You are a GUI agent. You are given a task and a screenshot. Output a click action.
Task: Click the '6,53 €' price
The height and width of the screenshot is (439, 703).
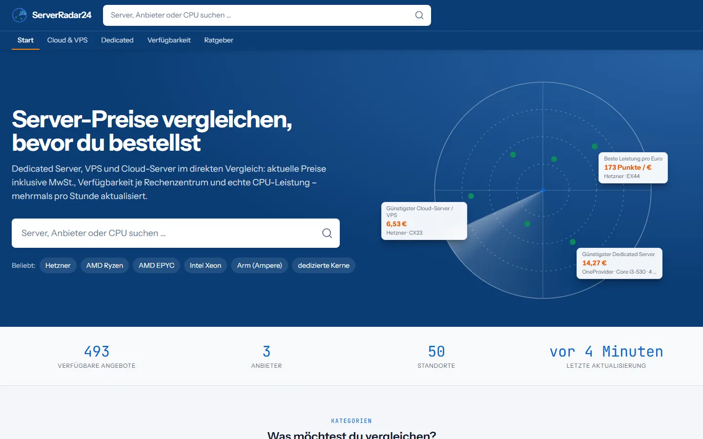click(396, 224)
